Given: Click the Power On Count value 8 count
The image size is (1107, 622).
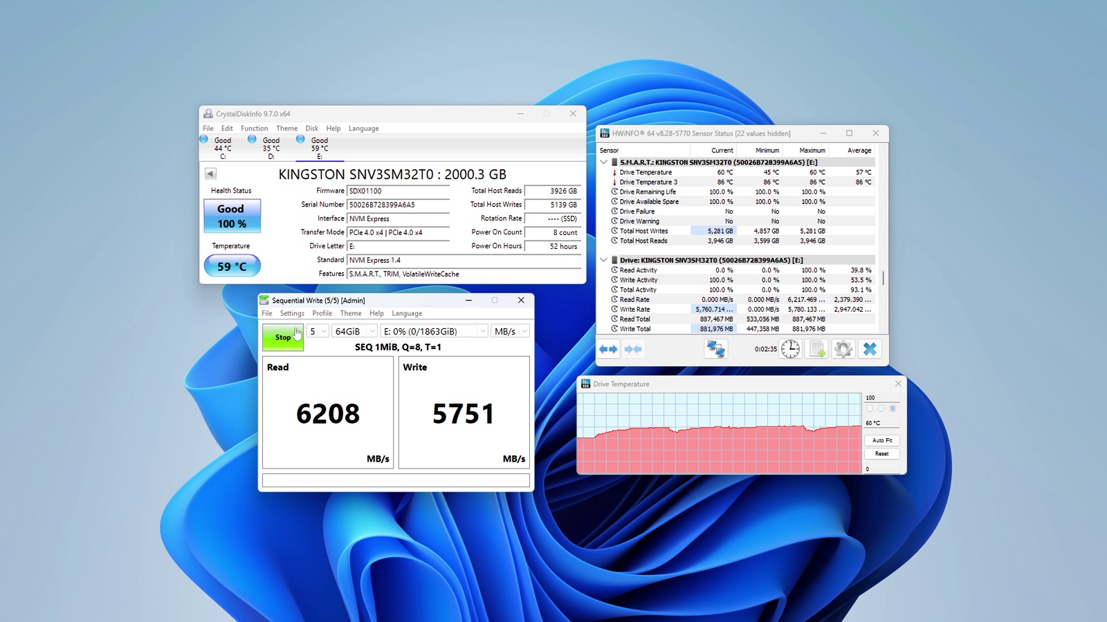Looking at the screenshot, I should point(552,232).
